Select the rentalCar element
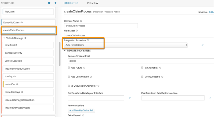Image resolution: width=214 pixels, height=117 pixels. (x=28, y=84)
